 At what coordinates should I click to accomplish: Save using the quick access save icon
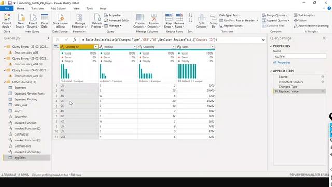coord(10,3)
